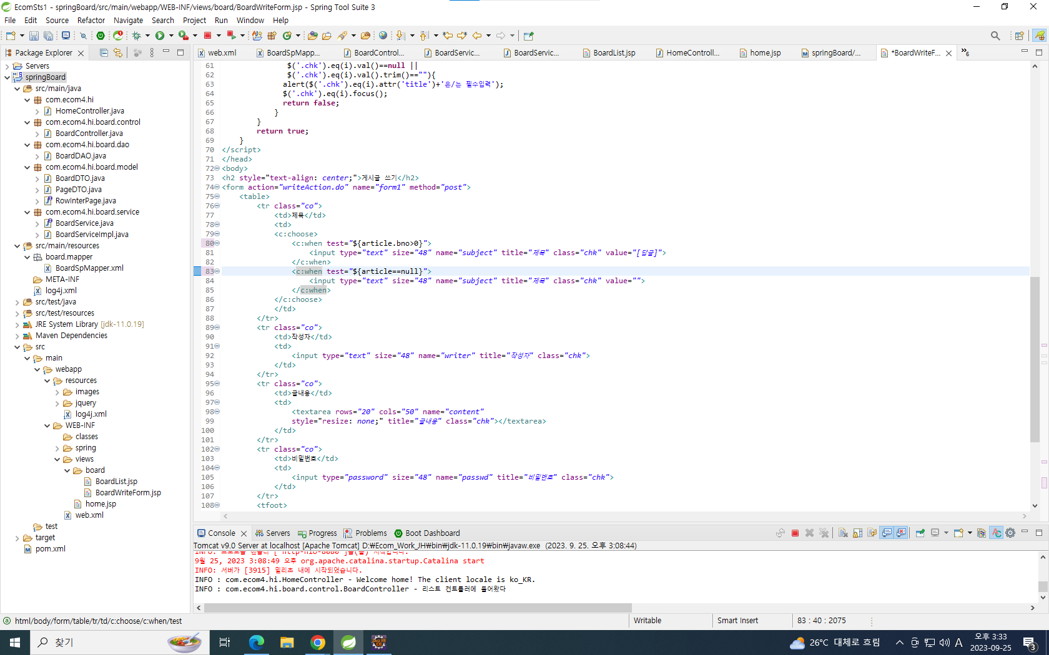The height and width of the screenshot is (655, 1049).
Task: Toggle the highlighted AC icon in the Console toolbar
Action: pos(997,533)
